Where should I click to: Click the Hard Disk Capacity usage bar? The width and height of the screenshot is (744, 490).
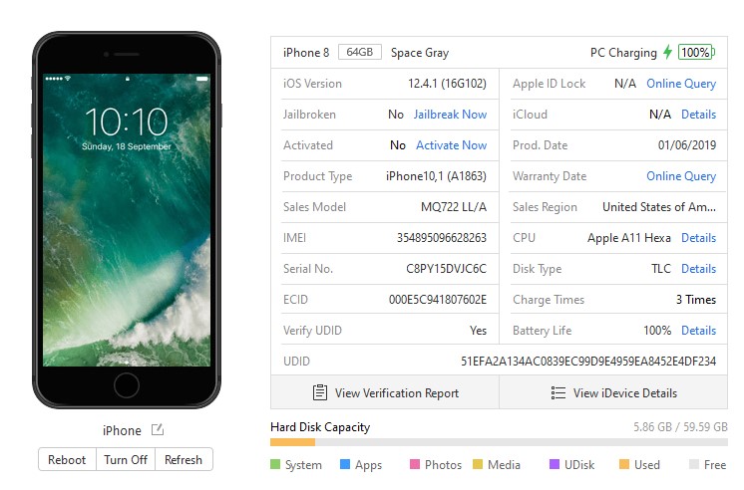tap(499, 442)
